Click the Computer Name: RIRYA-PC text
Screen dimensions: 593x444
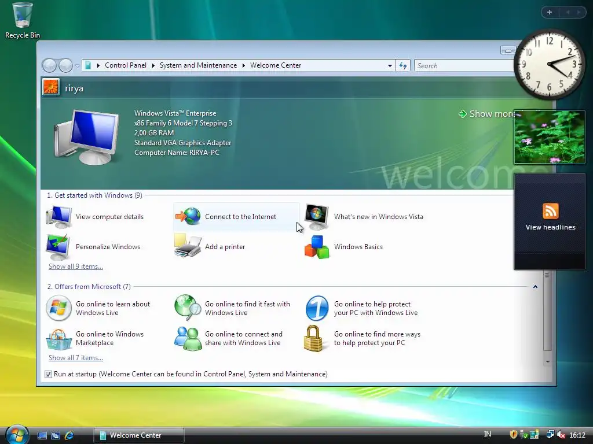pyautogui.click(x=177, y=153)
